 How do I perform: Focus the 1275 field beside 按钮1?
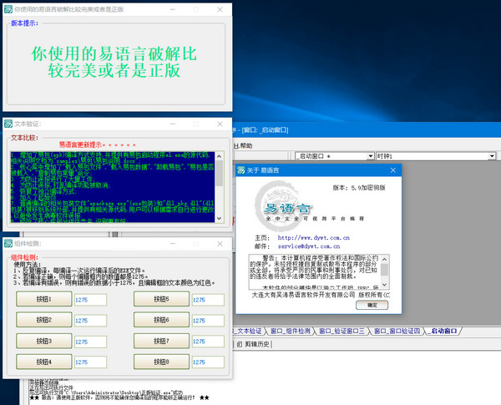(x=90, y=300)
